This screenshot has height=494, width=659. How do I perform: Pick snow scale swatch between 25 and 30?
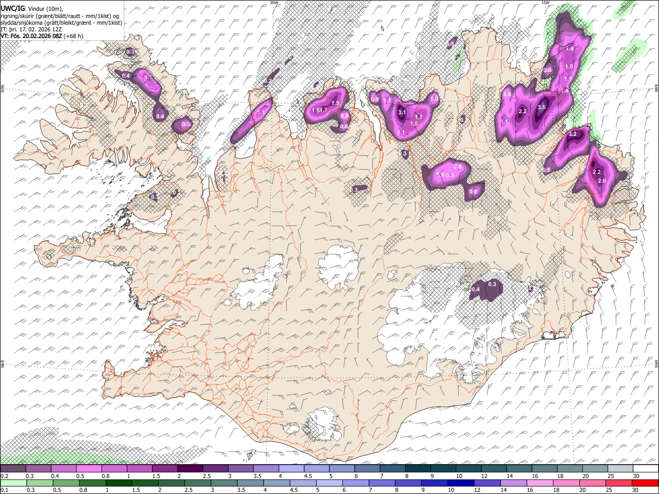tap(620, 469)
